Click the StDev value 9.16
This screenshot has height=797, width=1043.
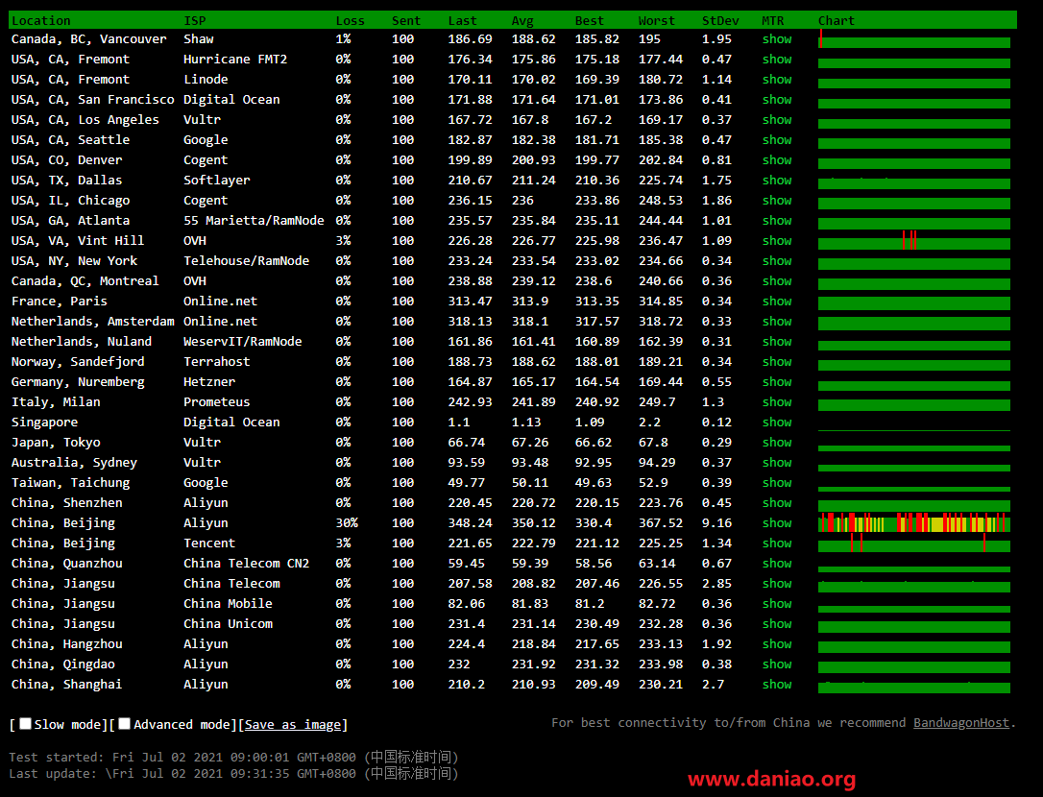(716, 523)
